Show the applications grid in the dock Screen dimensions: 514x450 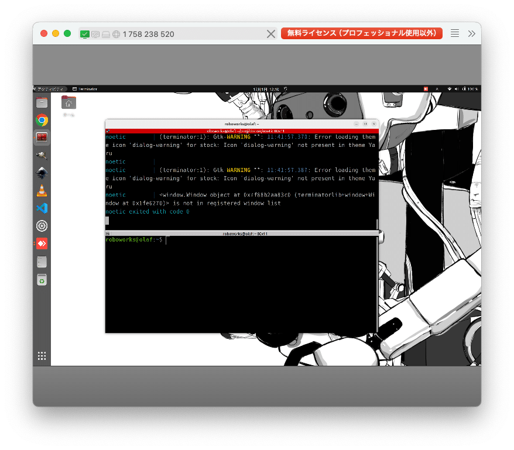coord(42,356)
